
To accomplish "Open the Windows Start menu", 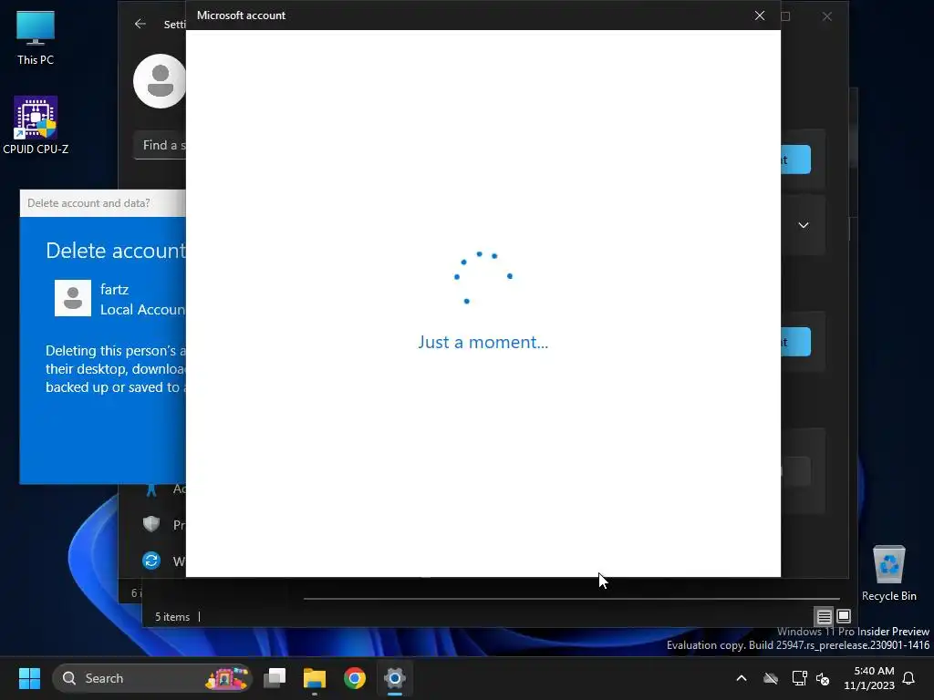I will tap(29, 678).
